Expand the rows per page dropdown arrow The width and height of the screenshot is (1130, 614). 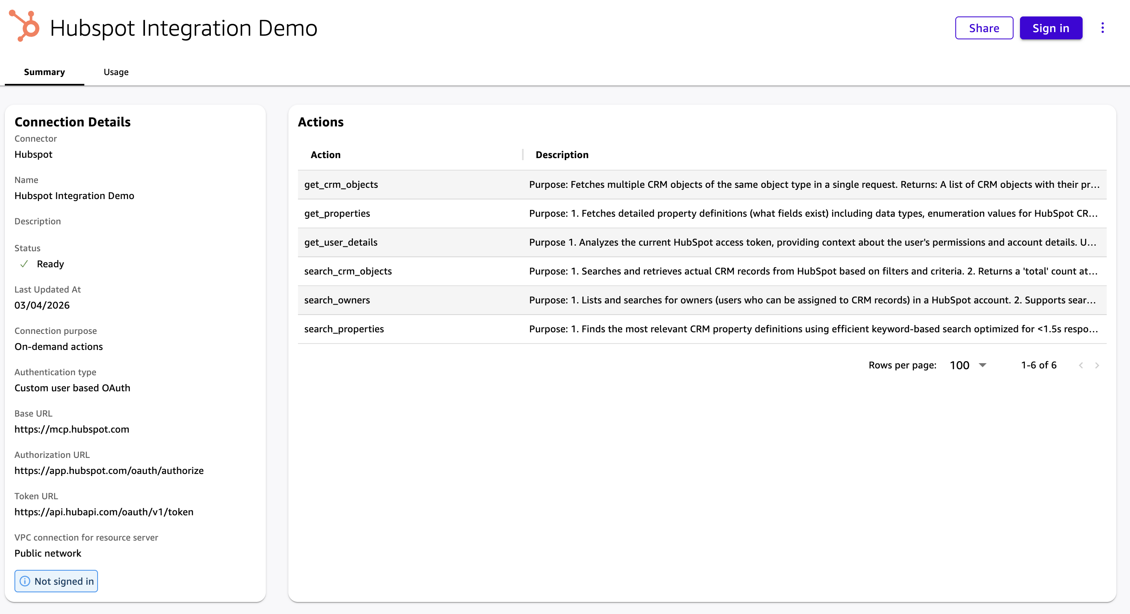(x=983, y=365)
